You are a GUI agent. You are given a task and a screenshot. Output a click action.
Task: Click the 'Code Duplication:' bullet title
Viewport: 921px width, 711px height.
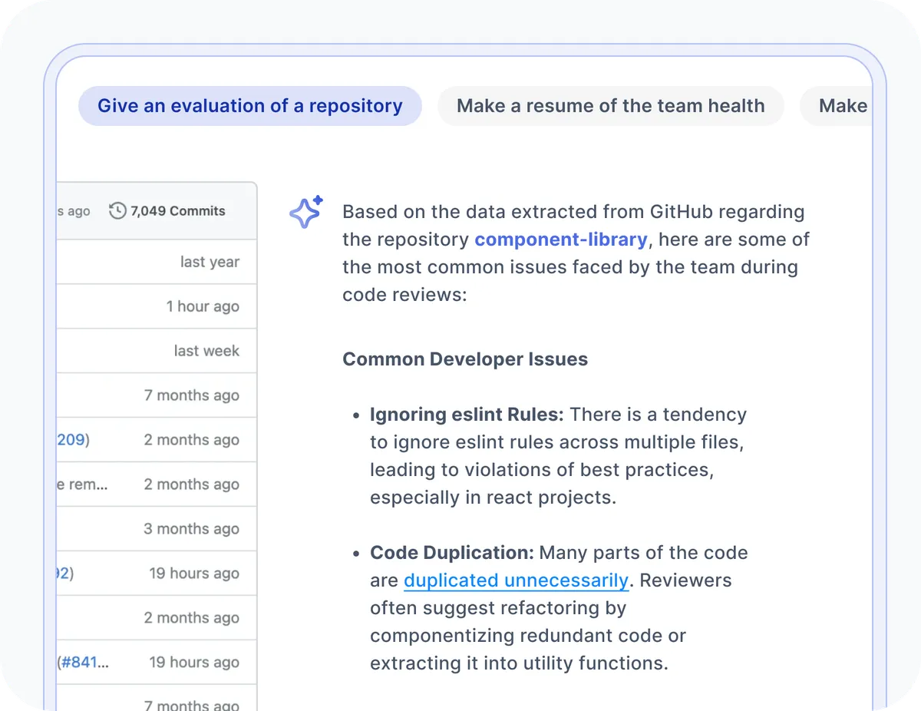452,553
